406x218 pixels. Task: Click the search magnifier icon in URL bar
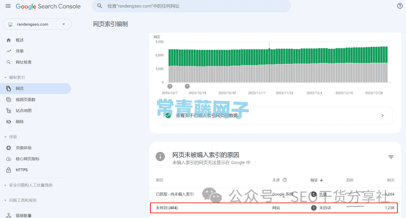point(99,6)
